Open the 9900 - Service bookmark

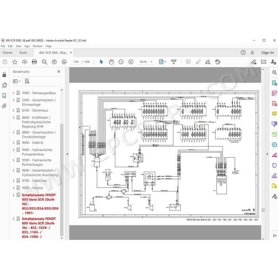coord(32,188)
